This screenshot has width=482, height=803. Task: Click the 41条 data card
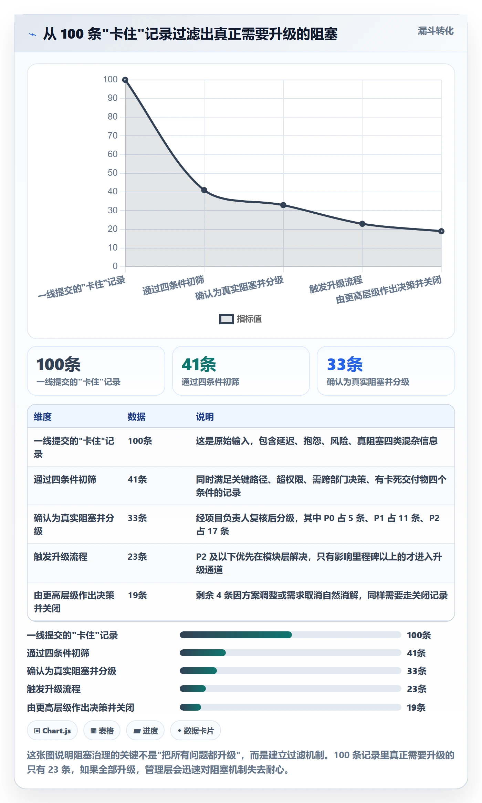pos(241,371)
